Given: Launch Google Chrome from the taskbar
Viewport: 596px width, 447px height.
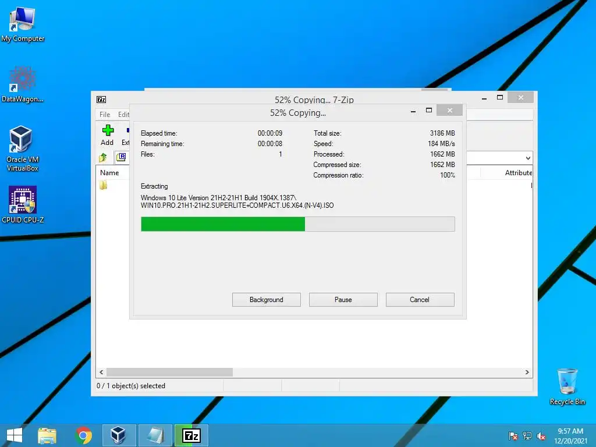Looking at the screenshot, I should coord(84,435).
